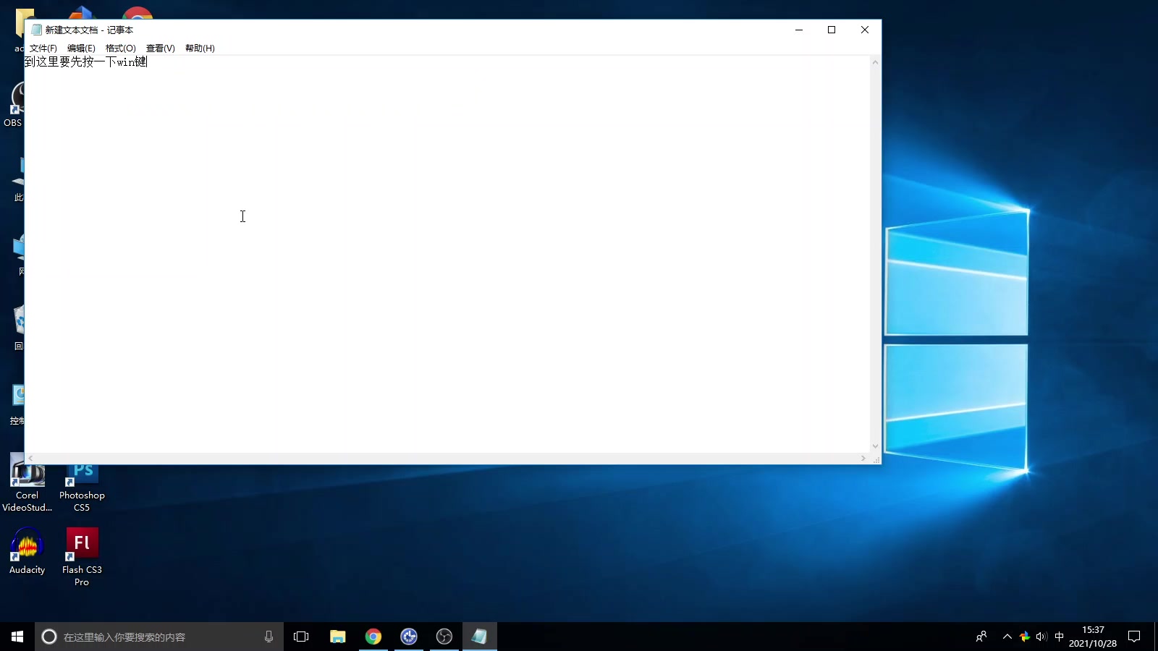Click the microphone icon in search box
The width and height of the screenshot is (1158, 651).
coord(269,637)
